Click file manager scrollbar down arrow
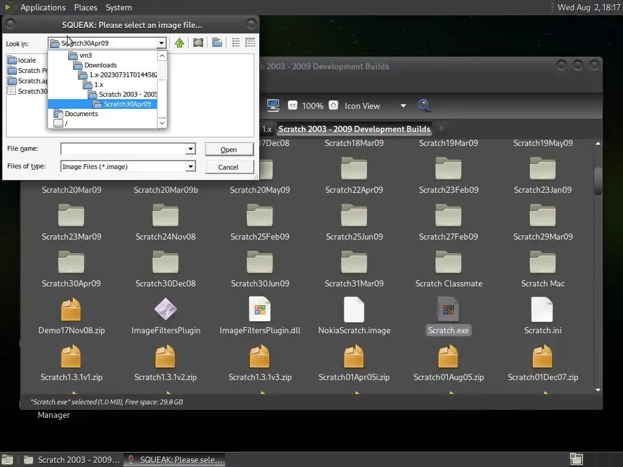Image resolution: width=623 pixels, height=467 pixels. pyautogui.click(x=598, y=390)
